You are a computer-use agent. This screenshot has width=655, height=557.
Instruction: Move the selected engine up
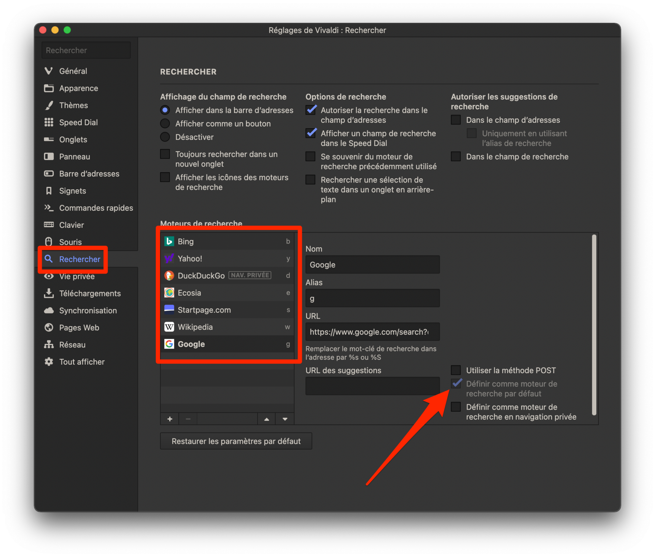tap(267, 419)
